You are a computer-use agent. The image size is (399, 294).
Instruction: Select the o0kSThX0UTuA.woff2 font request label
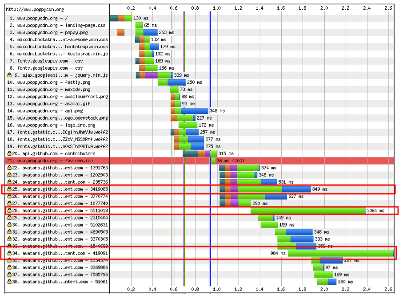click(x=57, y=146)
